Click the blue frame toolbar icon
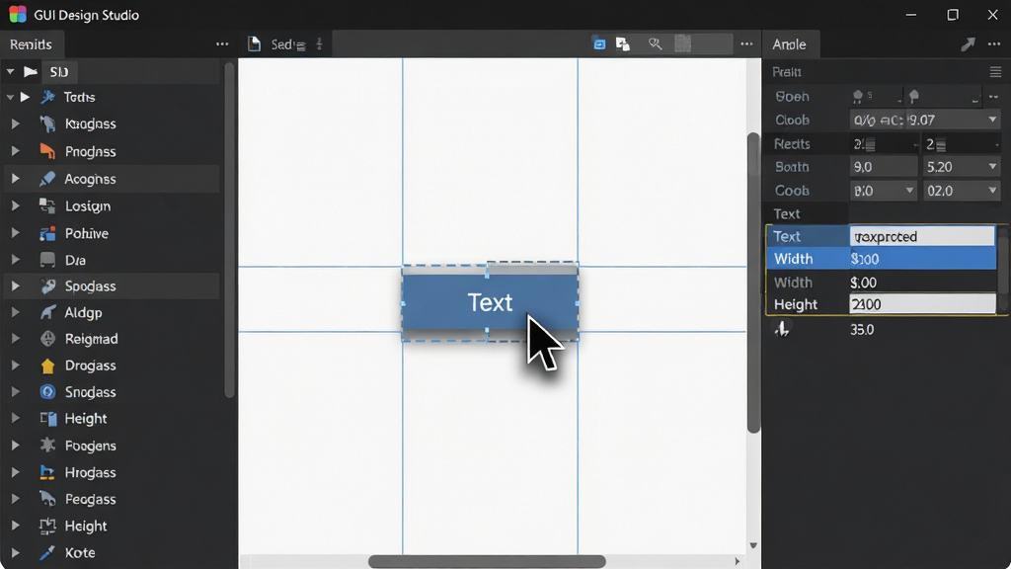 tap(599, 43)
